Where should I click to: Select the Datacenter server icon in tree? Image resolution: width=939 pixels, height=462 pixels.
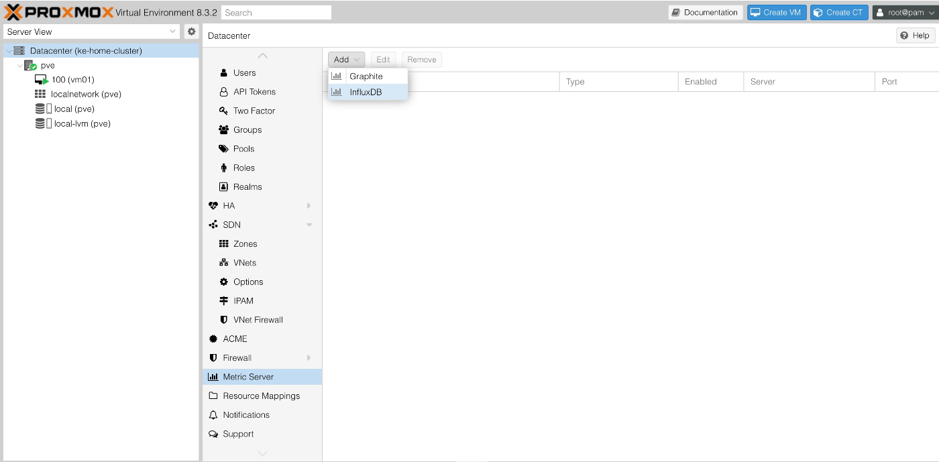click(x=19, y=50)
